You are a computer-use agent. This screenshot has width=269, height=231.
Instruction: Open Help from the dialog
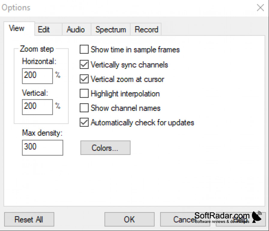241,219
